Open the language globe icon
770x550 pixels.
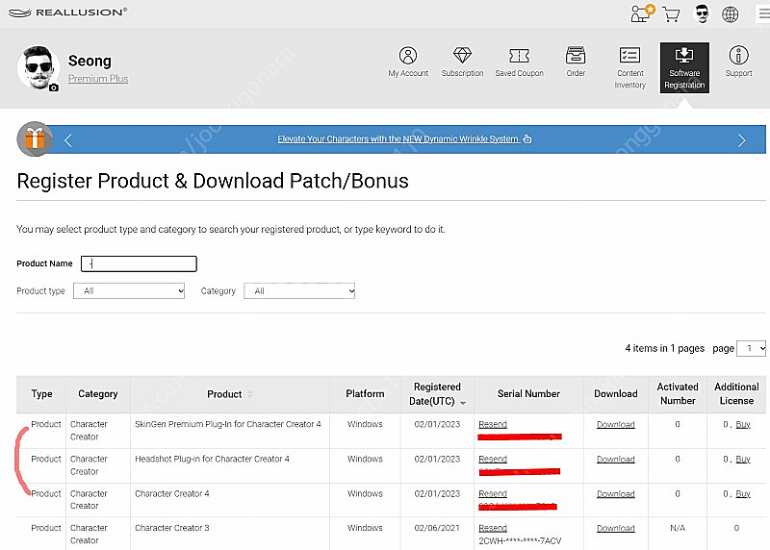[731, 14]
